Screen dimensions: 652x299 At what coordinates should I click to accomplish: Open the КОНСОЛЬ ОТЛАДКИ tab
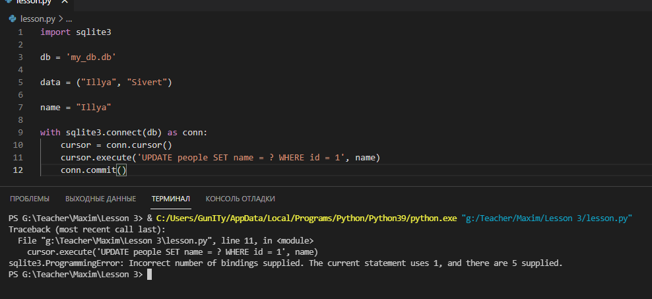[240, 199]
